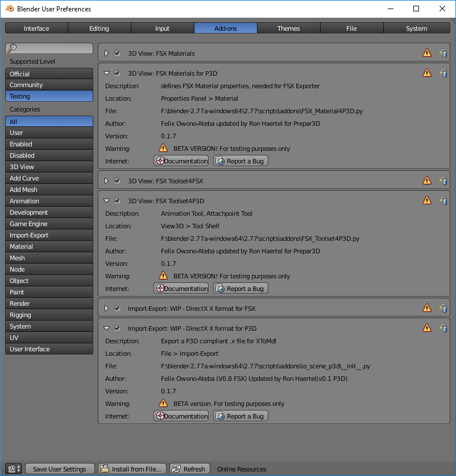Click Save User Settings
Image resolution: width=456 pixels, height=476 pixels.
pyautogui.click(x=60, y=468)
